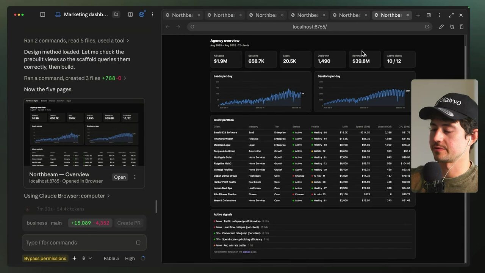This screenshot has height=273, width=485.
Task: Open preview card three-dot options
Action: pyautogui.click(x=135, y=177)
